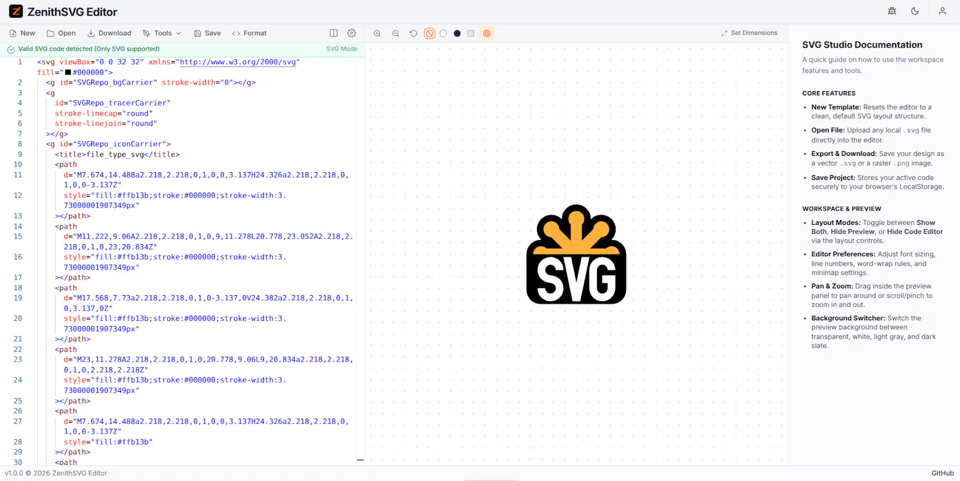Screen dimensions: 960x481
Task: Click the version v1.0.0 footer text
Action: point(56,473)
